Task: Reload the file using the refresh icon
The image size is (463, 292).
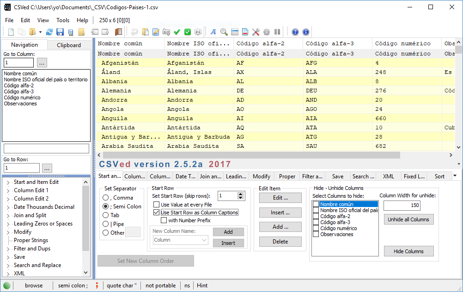Action: (x=49, y=31)
